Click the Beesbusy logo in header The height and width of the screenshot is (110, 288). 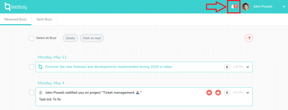pos(16,7)
